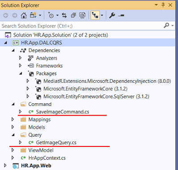Image resolution: width=178 pixels, height=170 pixels.
Task: Open the search options dropdown arrow
Action: coord(173,26)
